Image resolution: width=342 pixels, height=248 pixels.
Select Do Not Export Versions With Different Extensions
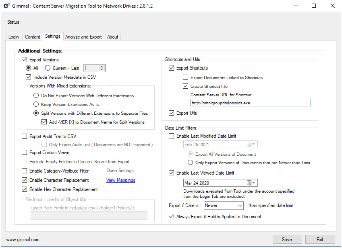coord(36,96)
